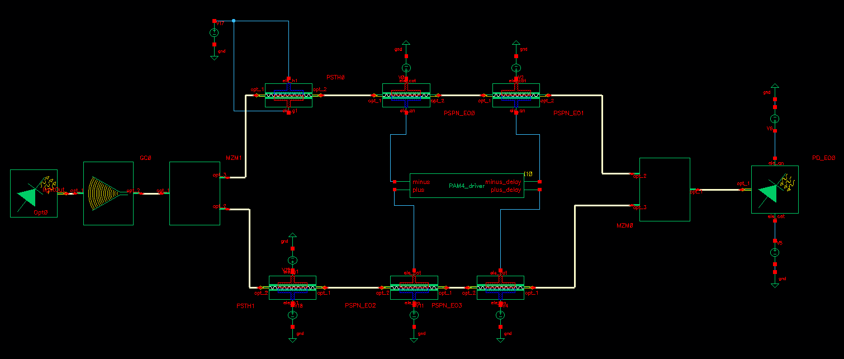Screen dimensions: 844x359
Task: Select the voltage source above PSTH1
Action: coord(292,260)
